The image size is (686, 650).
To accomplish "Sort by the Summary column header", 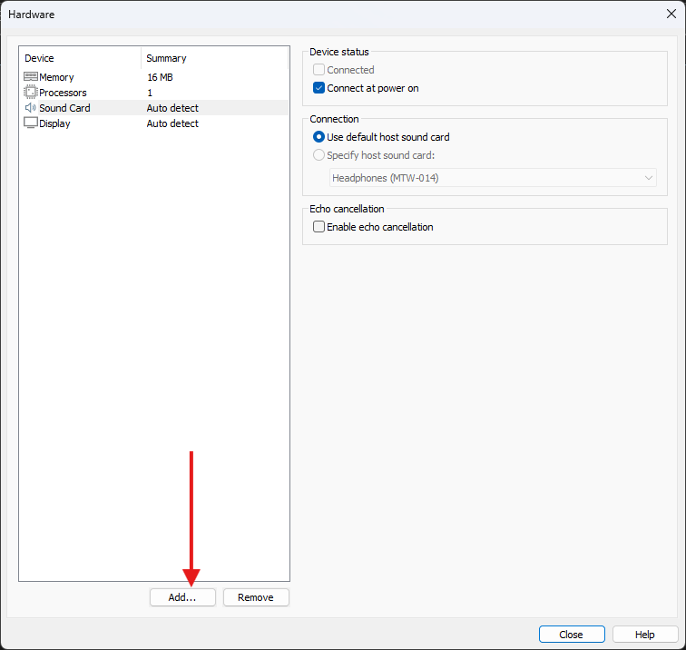I will click(x=214, y=58).
